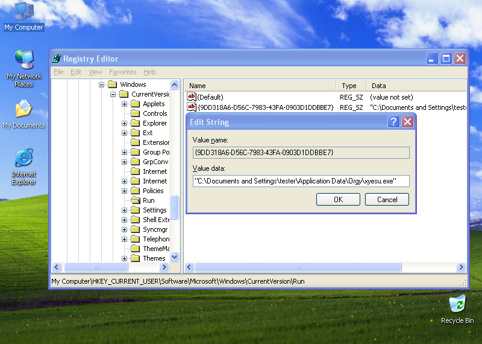Image resolution: width=482 pixels, height=344 pixels.
Task: Open the My Computer desktop icon
Action: click(23, 12)
